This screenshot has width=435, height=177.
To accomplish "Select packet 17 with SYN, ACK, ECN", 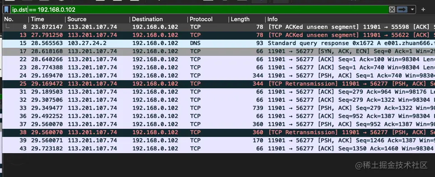I will [219, 51].
